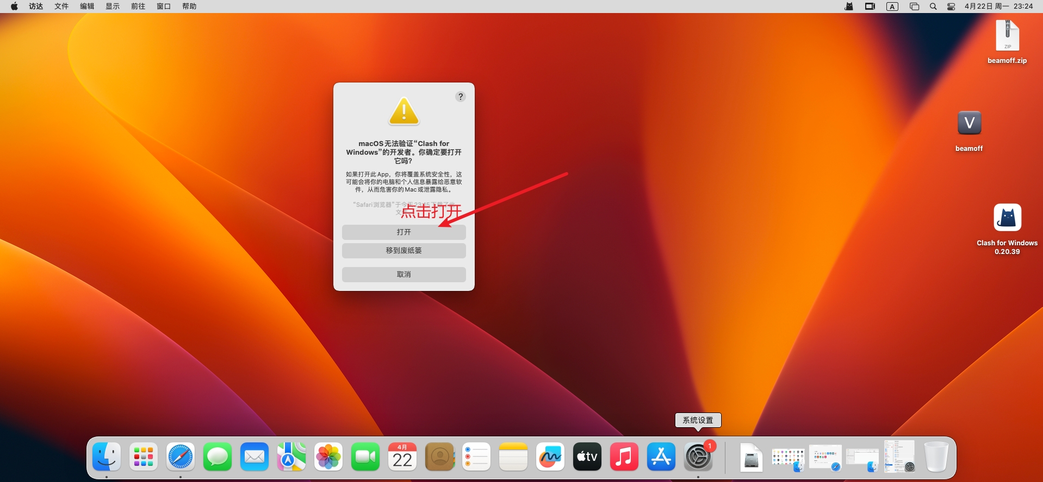The height and width of the screenshot is (482, 1043).
Task: Click the 打开 button in the dialog
Action: (403, 232)
